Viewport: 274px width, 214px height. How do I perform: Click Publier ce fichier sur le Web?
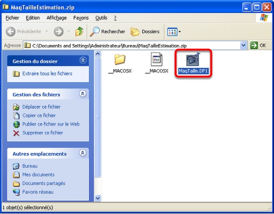click(51, 124)
